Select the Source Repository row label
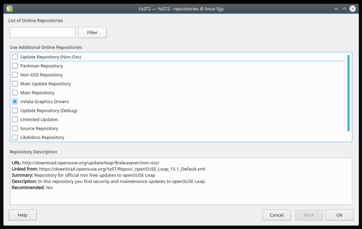Screen dimensions: 362x229 tap(39, 129)
